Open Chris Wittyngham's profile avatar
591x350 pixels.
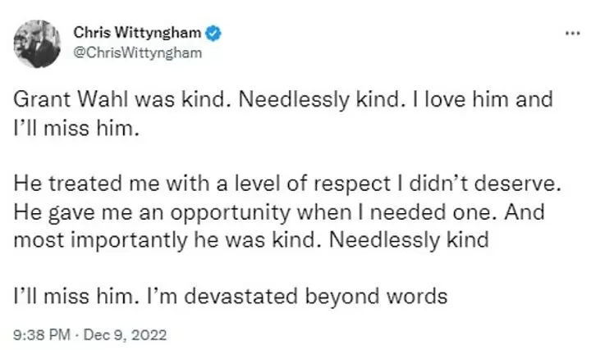pos(37,44)
